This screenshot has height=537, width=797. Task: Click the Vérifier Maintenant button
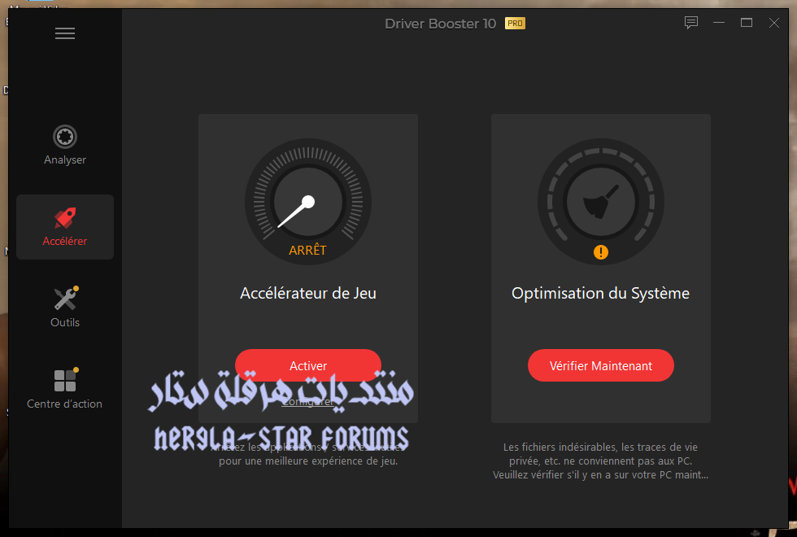601,365
